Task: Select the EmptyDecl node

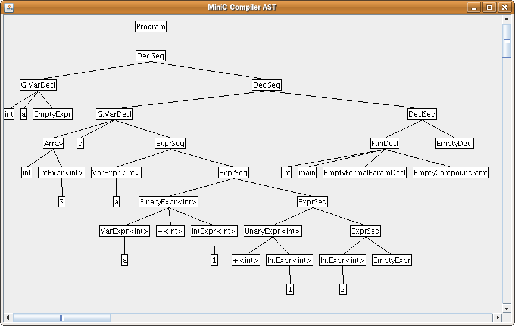Action: click(x=454, y=144)
